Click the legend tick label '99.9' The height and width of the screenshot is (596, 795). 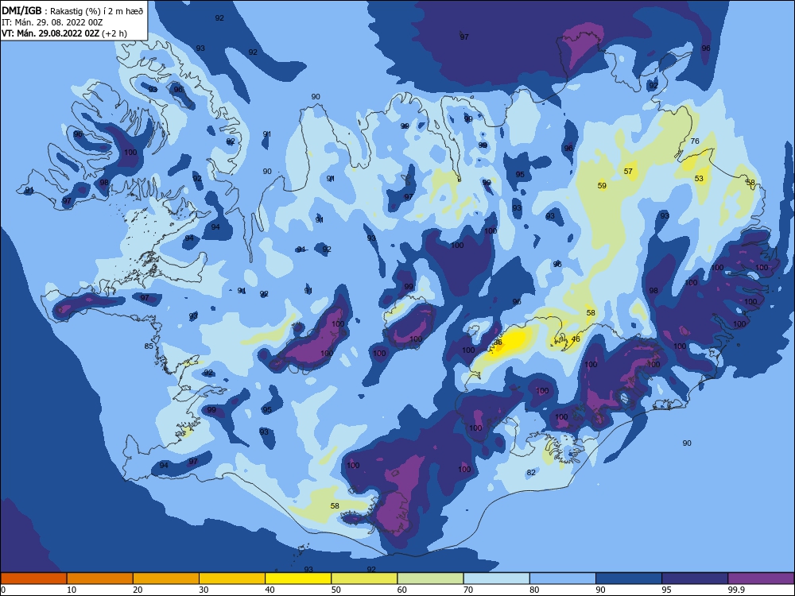click(736, 590)
